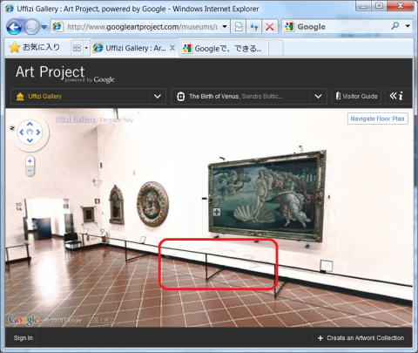Image resolution: width=418 pixels, height=353 pixels.
Task: Click the Birth of Venus painting
Action: coord(267,197)
